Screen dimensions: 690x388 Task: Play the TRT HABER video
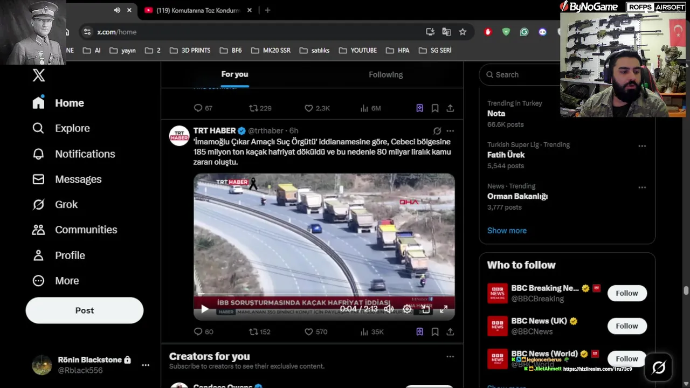204,309
